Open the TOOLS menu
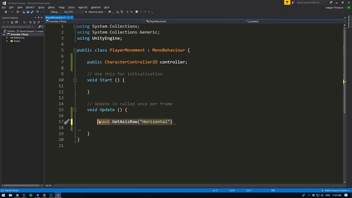Image resolution: width=352 pixels, height=198 pixels. [71, 7]
